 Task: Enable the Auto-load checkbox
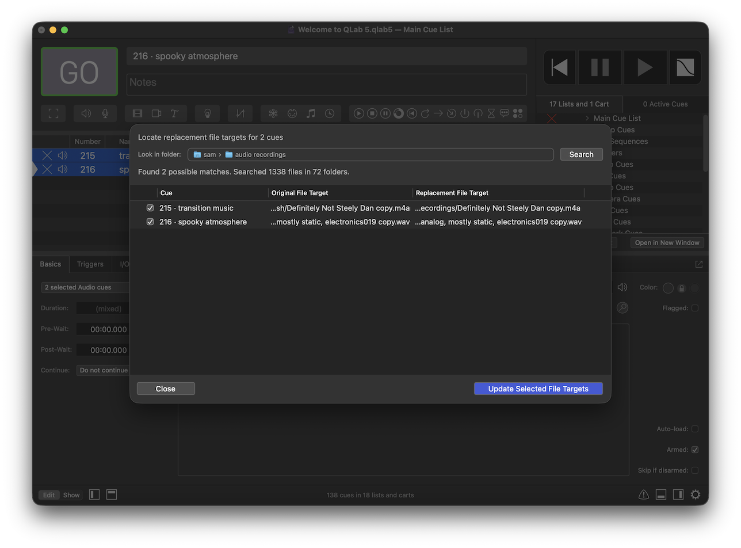coord(695,429)
